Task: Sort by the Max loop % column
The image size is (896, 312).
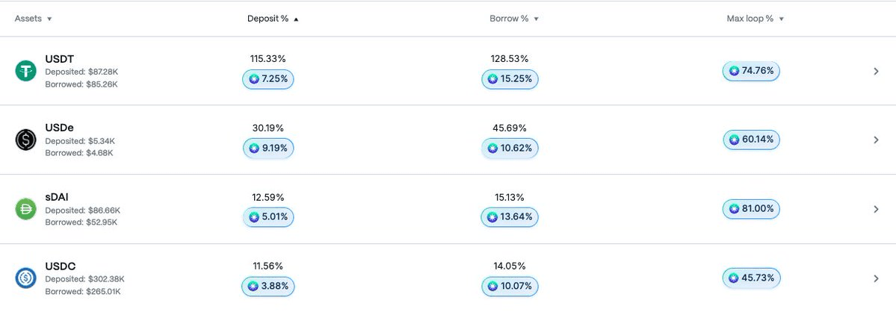Action: click(755, 19)
